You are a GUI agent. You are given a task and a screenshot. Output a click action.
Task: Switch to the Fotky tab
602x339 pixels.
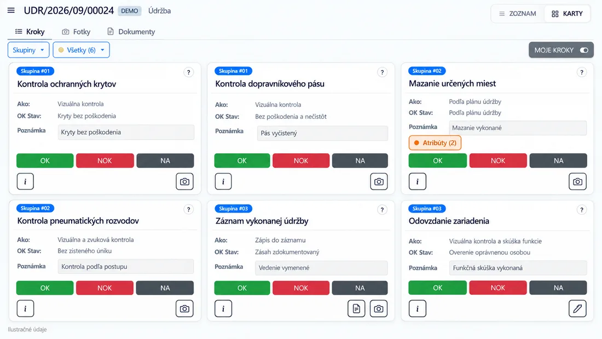pos(76,32)
